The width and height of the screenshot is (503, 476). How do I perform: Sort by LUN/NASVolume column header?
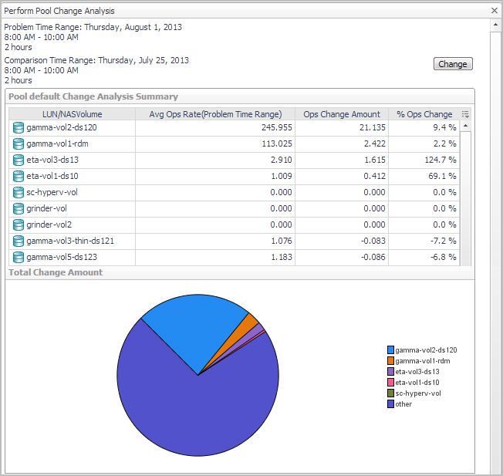pos(72,114)
